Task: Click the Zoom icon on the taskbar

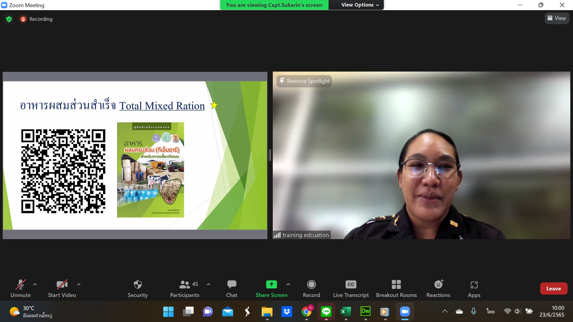Action: coord(405,312)
